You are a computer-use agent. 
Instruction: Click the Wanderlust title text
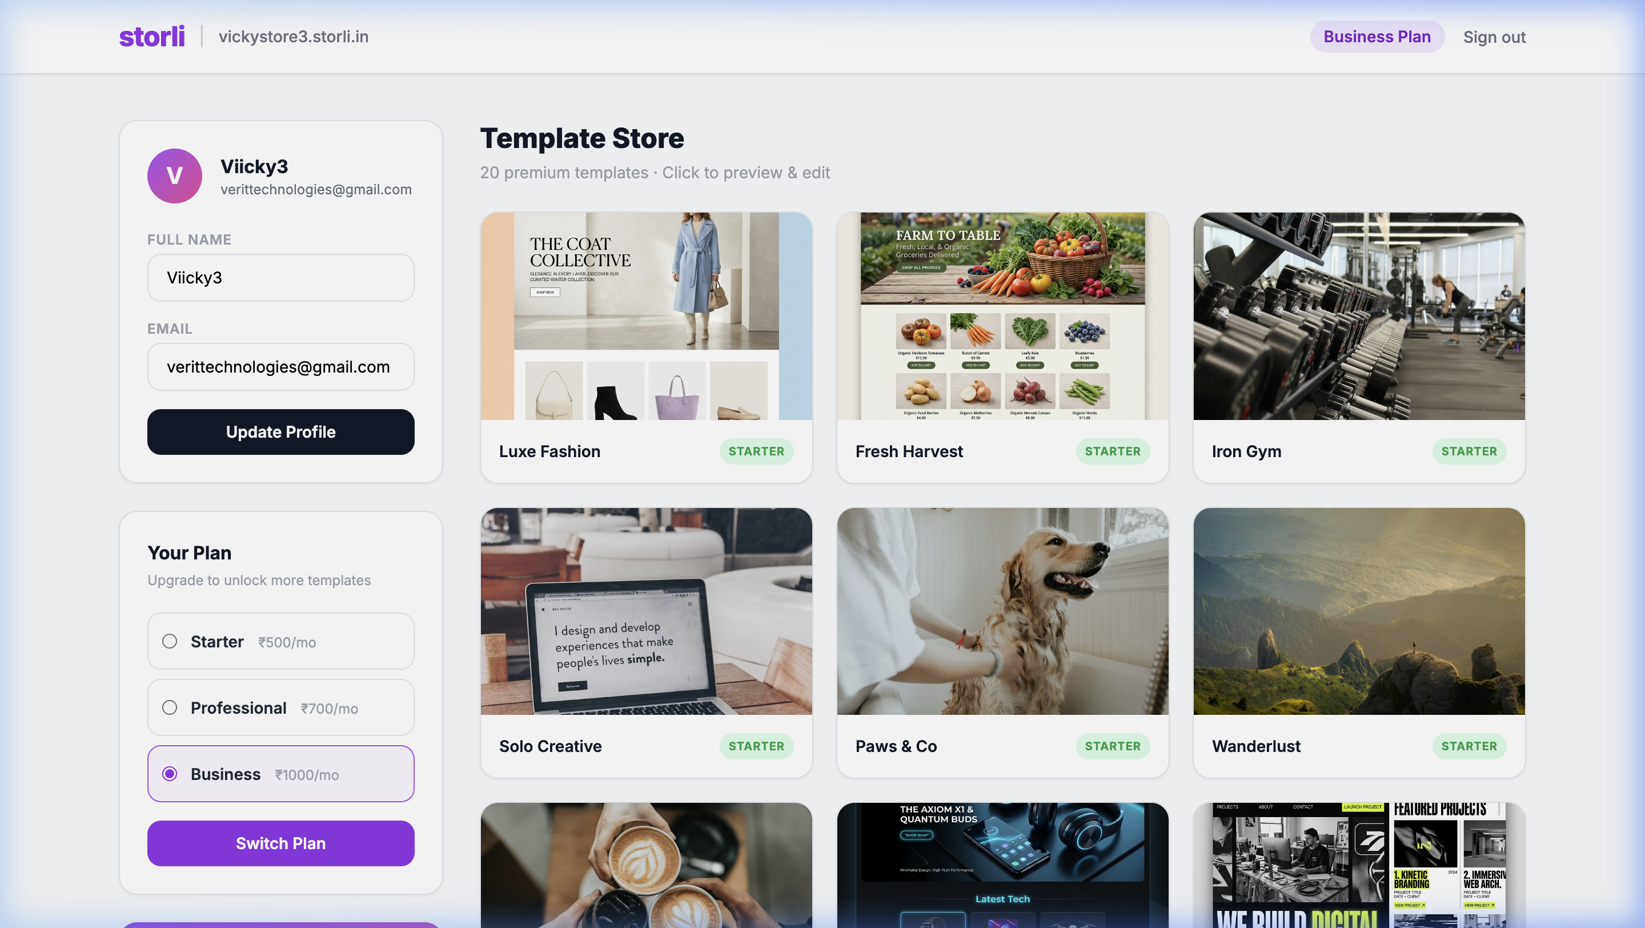coord(1256,746)
